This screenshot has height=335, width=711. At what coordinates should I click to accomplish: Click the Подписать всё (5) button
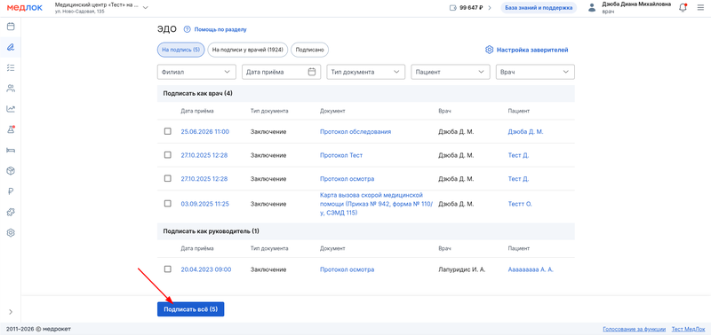190,309
